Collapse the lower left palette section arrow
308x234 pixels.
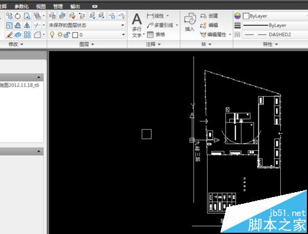[39, 151]
